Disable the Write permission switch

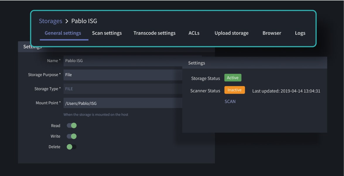[72, 136]
